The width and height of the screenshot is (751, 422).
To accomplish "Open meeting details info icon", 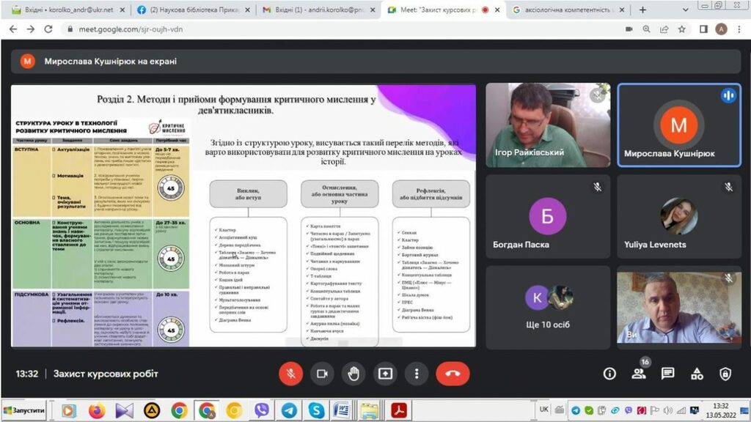I will pyautogui.click(x=609, y=374).
